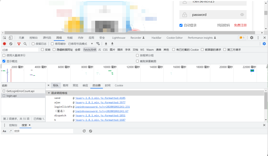Click the lock icon beside password
The image size is (268, 156).
point(185,15)
